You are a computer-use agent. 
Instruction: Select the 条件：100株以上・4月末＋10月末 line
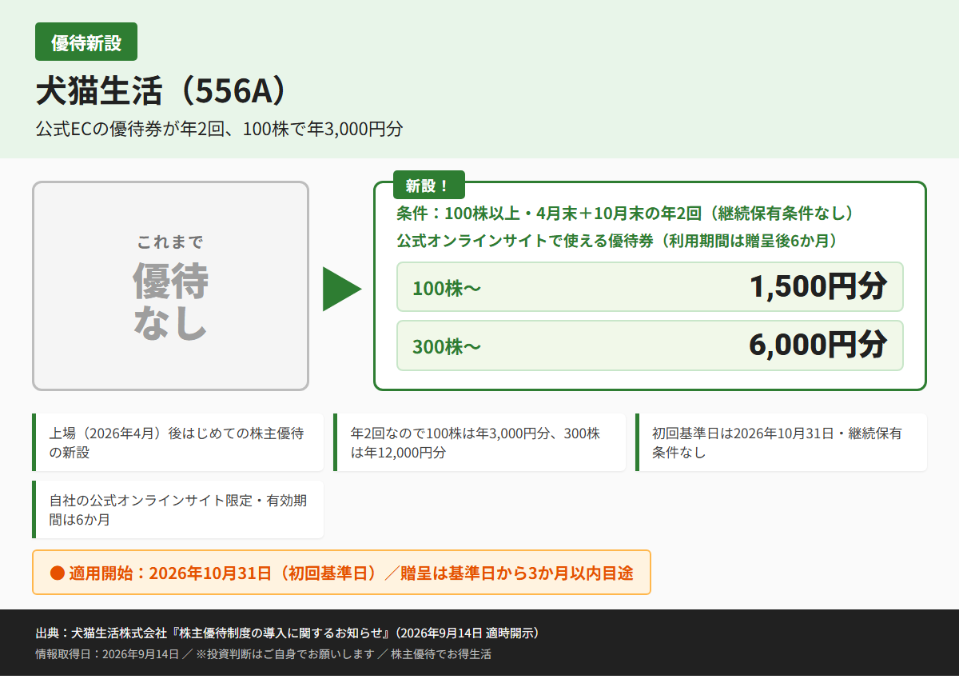tap(627, 214)
